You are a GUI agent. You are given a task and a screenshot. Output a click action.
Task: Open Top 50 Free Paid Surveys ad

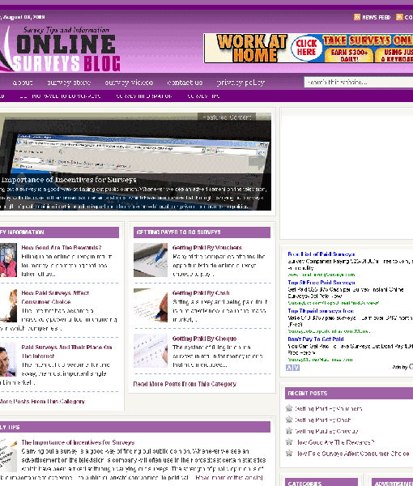(x=321, y=283)
